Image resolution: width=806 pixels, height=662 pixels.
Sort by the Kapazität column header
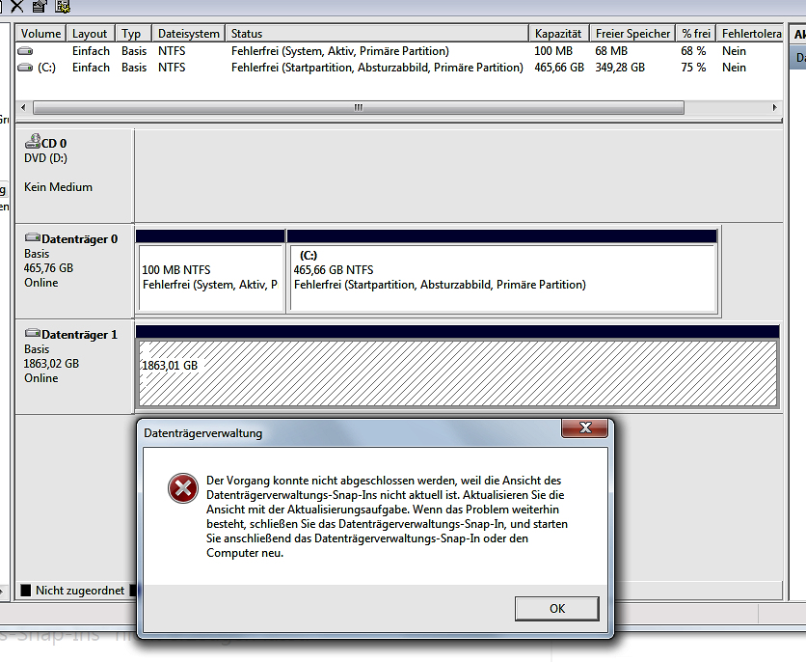pyautogui.click(x=559, y=34)
